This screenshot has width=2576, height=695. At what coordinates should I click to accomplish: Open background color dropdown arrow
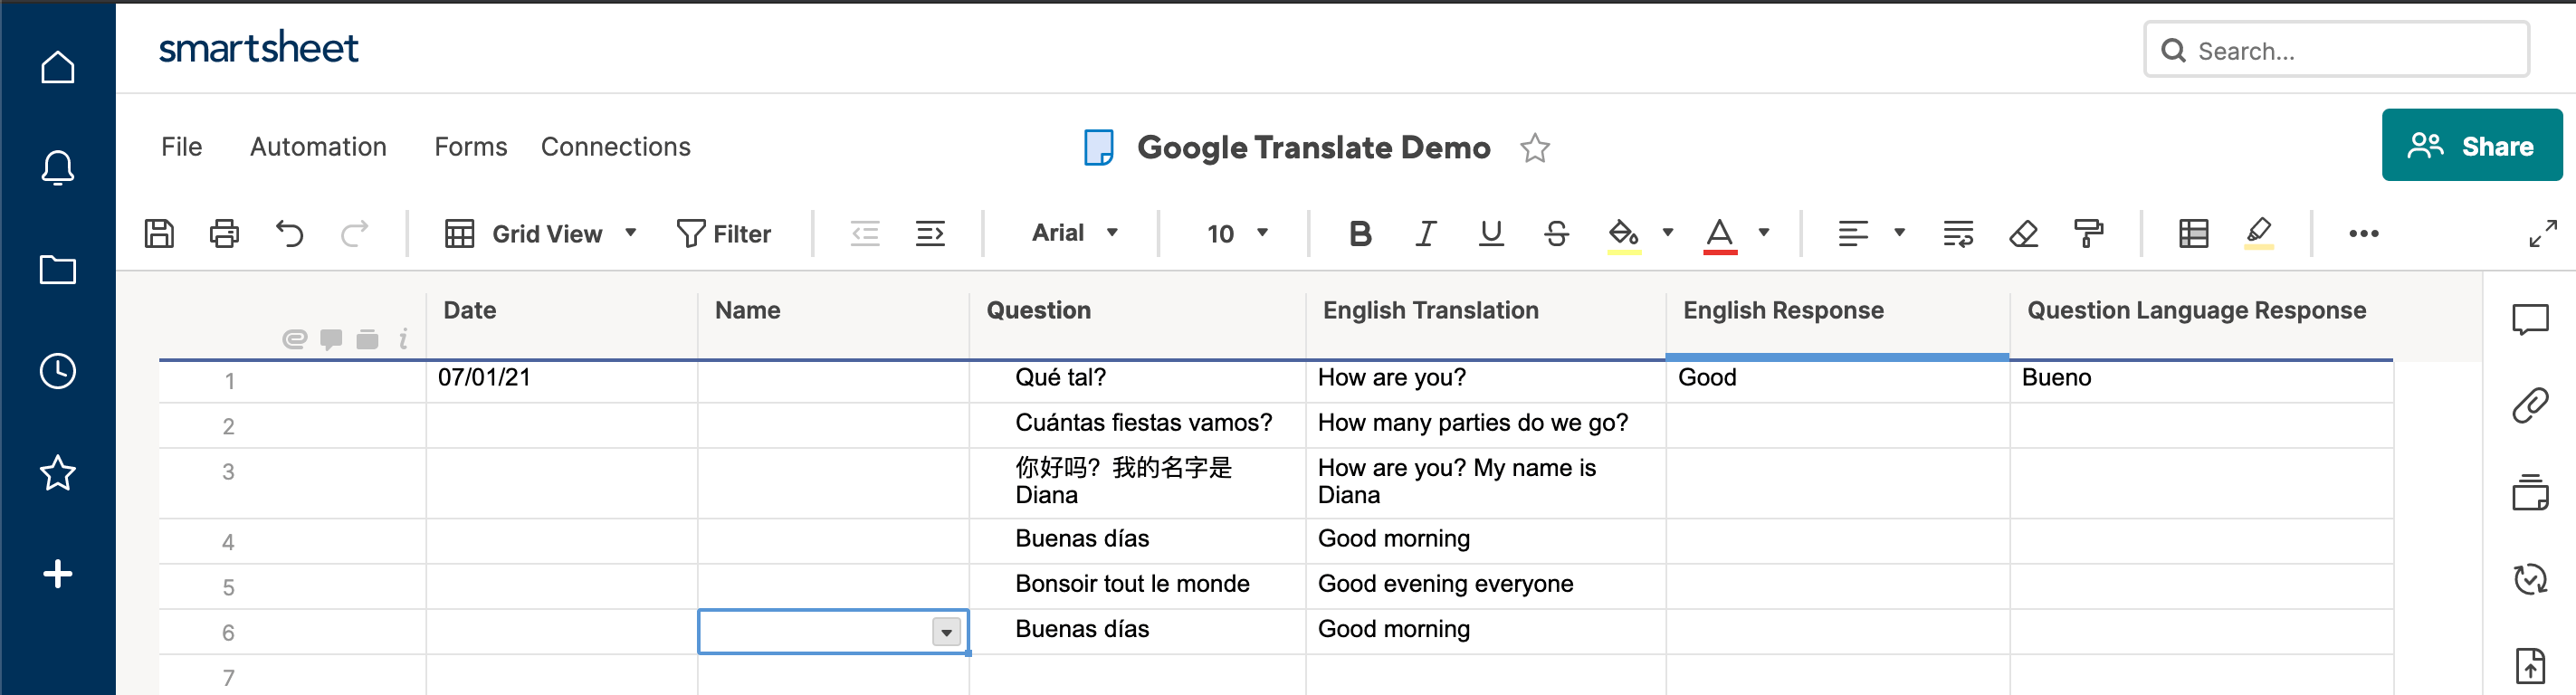pyautogui.click(x=1667, y=233)
